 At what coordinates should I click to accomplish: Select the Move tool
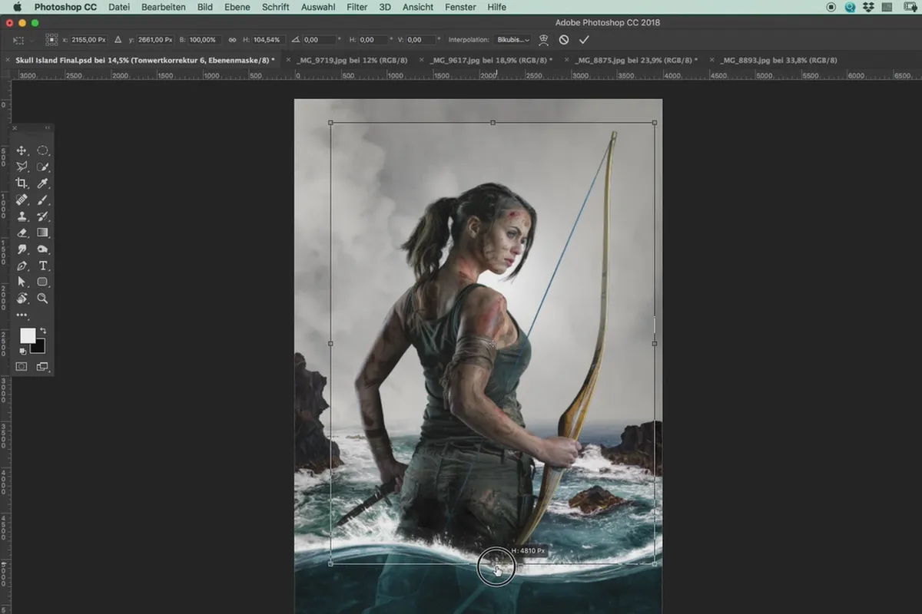pos(22,150)
